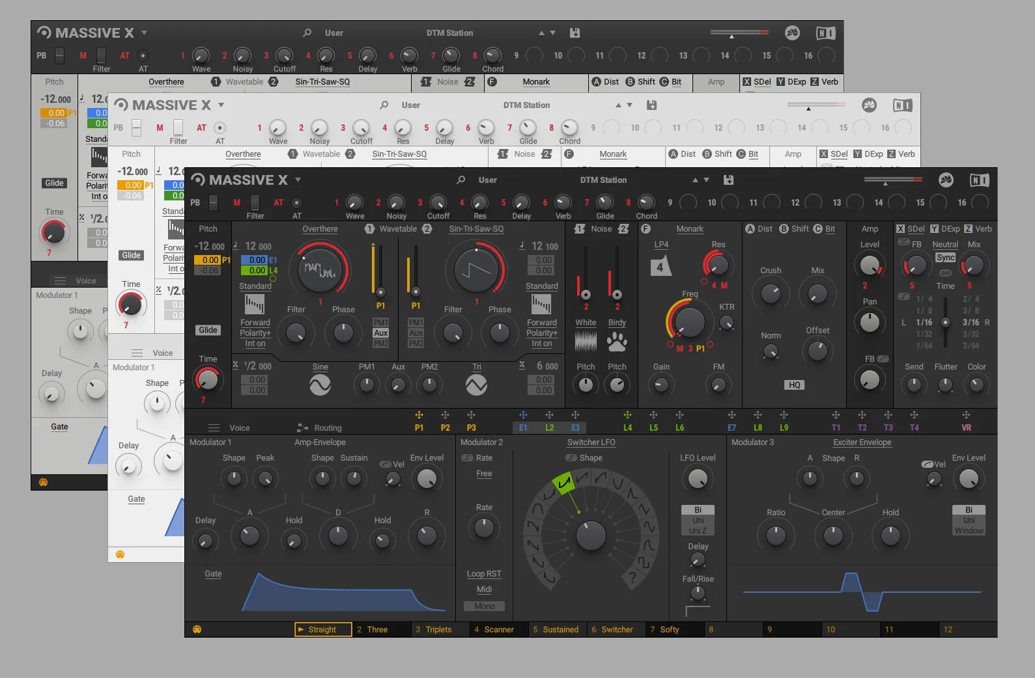This screenshot has width=1035, height=678.
Task: Click the NI logo in the back dark window
Action: tap(826, 33)
